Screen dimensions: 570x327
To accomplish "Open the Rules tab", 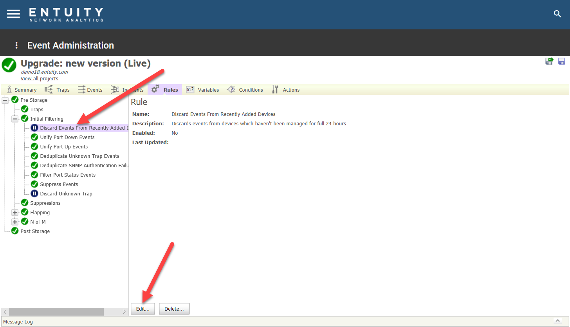I will point(165,90).
